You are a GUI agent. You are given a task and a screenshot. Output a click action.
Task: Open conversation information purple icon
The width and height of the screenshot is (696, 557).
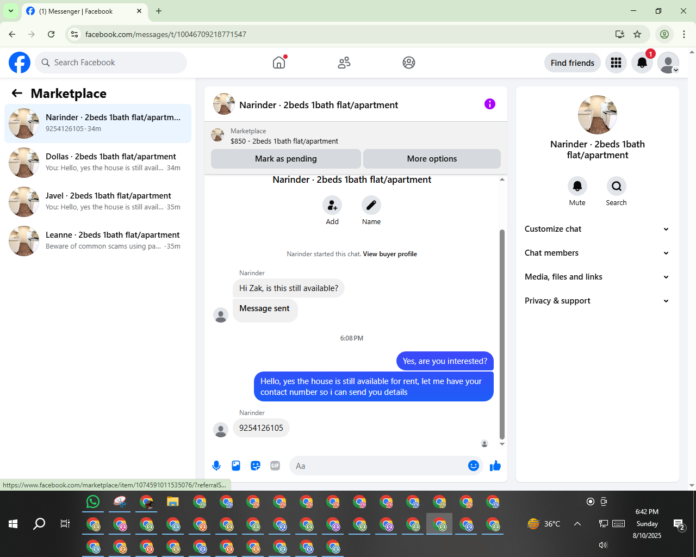[490, 104]
